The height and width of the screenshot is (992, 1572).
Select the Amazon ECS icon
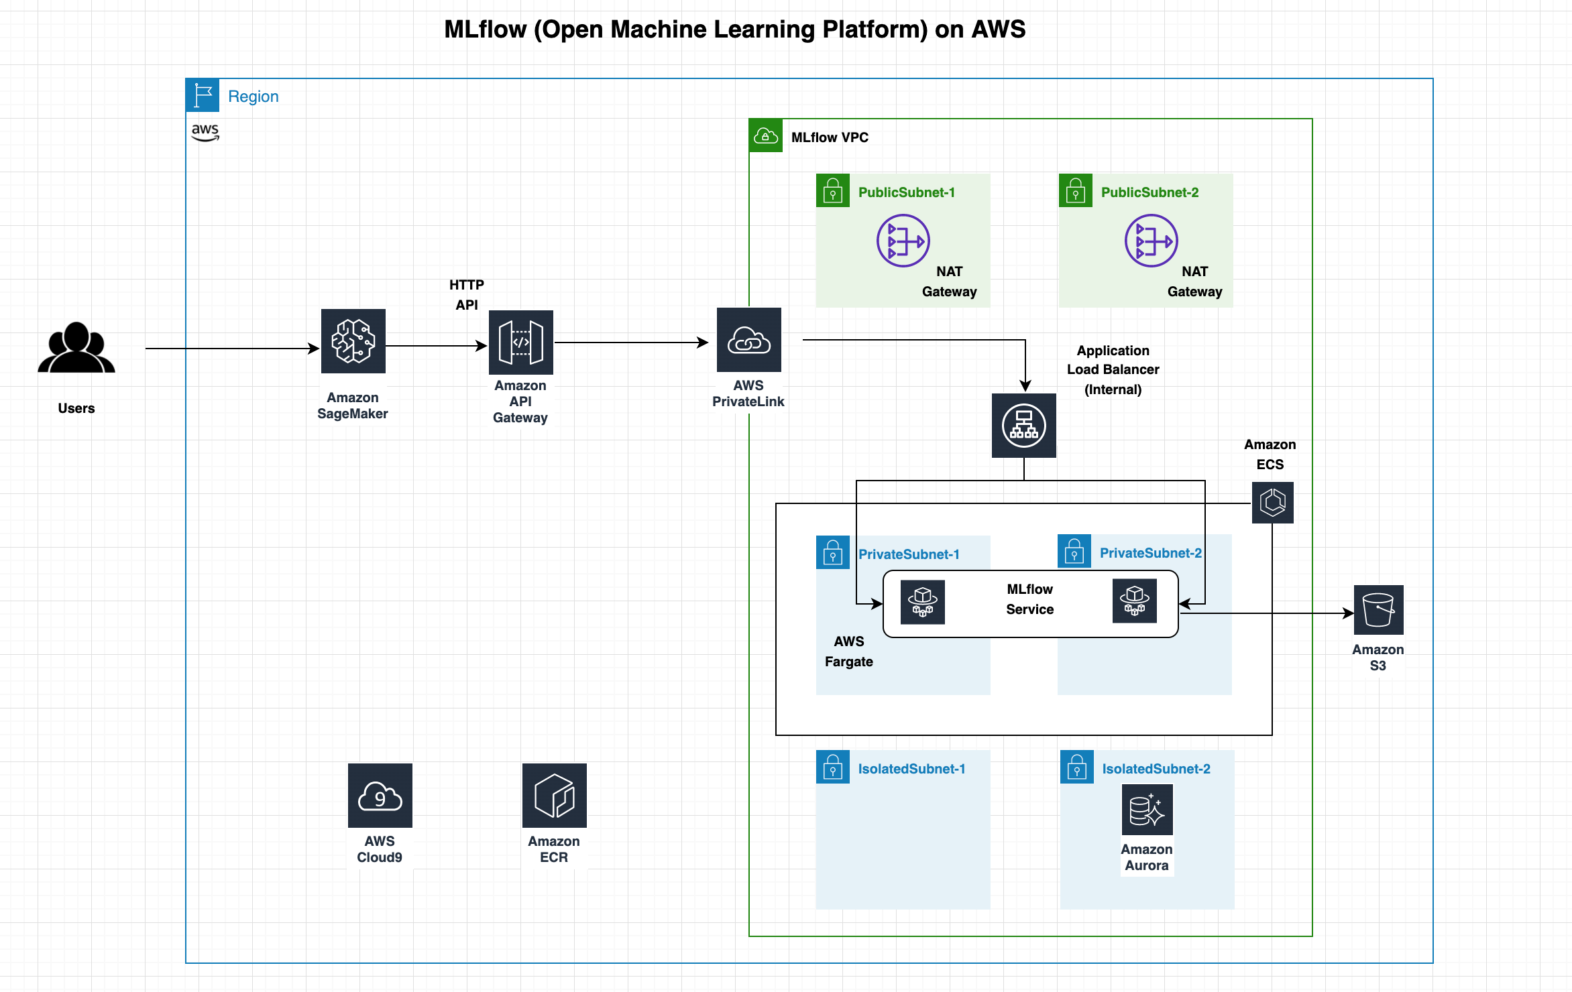[x=1273, y=503]
